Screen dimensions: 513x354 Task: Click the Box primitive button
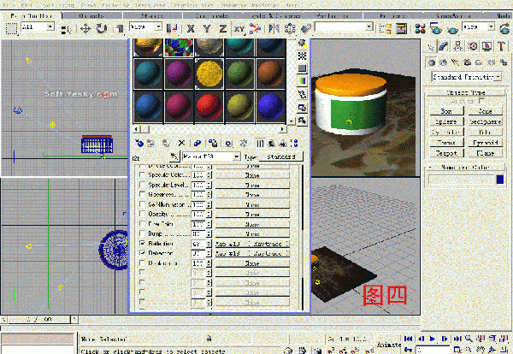tap(446, 111)
